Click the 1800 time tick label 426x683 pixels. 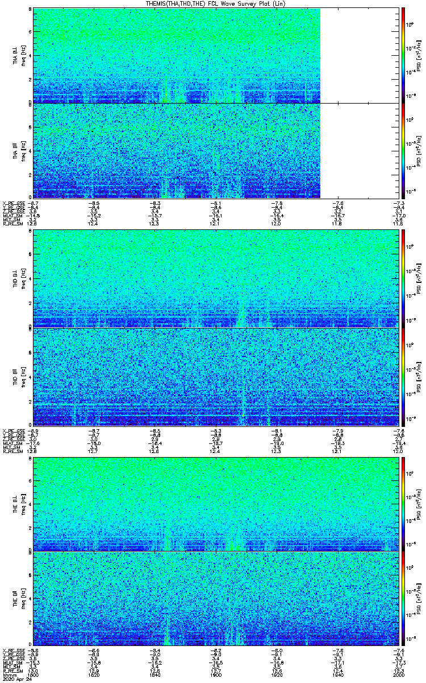pos(34,674)
